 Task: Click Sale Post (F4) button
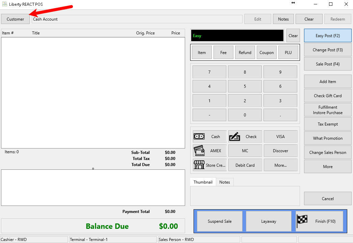click(x=328, y=64)
